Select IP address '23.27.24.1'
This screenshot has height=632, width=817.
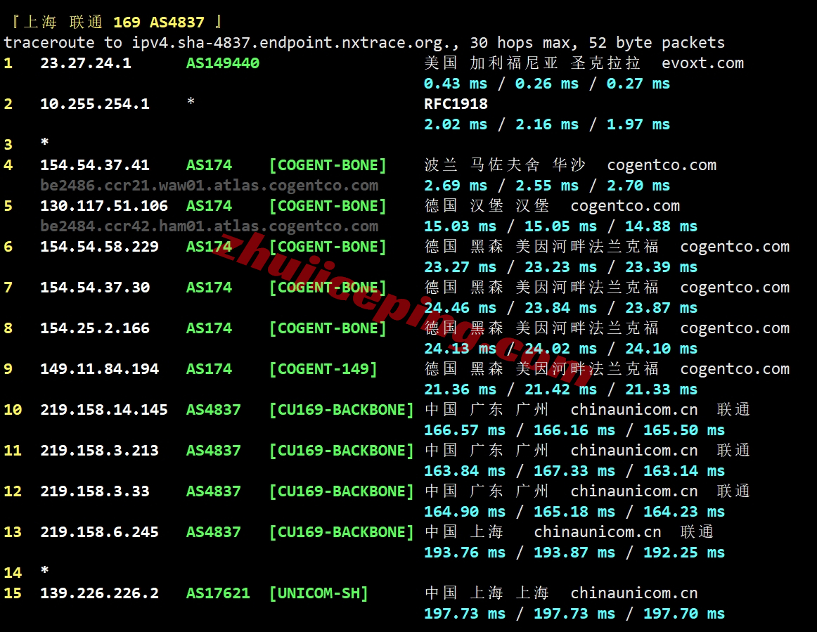point(86,63)
